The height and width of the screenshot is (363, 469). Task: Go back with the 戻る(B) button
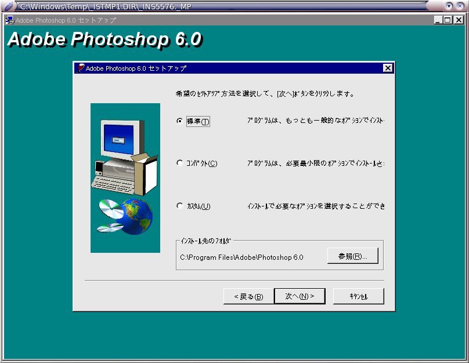[x=248, y=296]
